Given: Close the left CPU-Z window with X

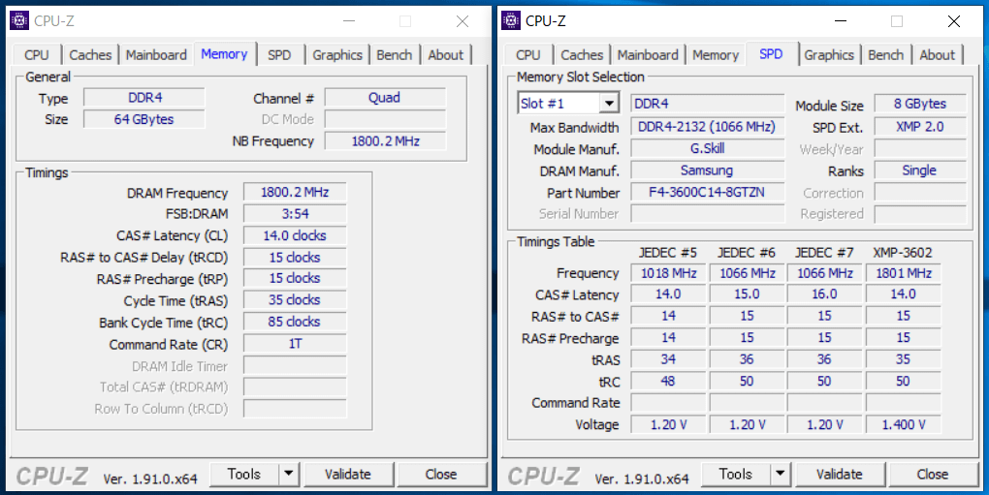Looking at the screenshot, I should coord(463,20).
